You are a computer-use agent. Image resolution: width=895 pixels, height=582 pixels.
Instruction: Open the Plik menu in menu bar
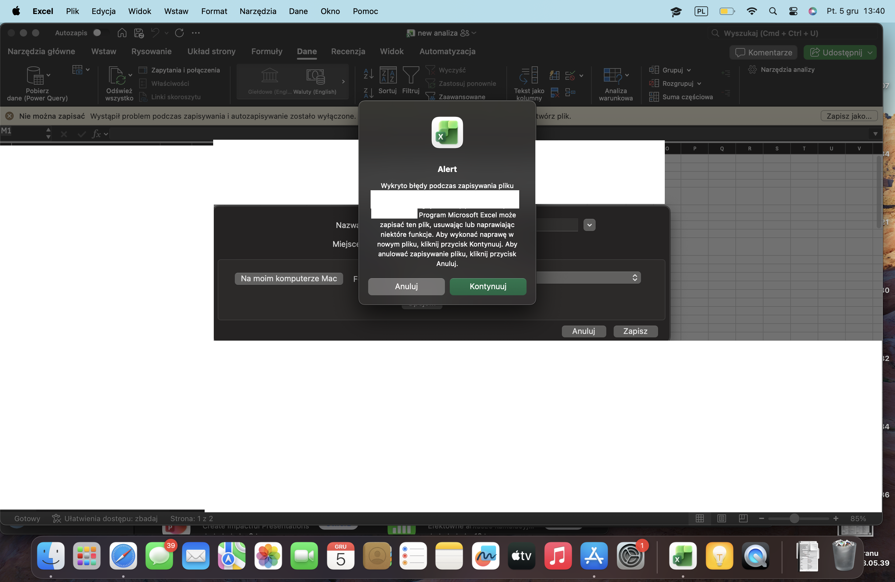[x=72, y=11]
